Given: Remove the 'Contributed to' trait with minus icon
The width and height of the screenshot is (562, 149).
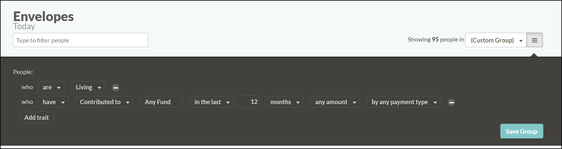Looking at the screenshot, I should pos(451,102).
